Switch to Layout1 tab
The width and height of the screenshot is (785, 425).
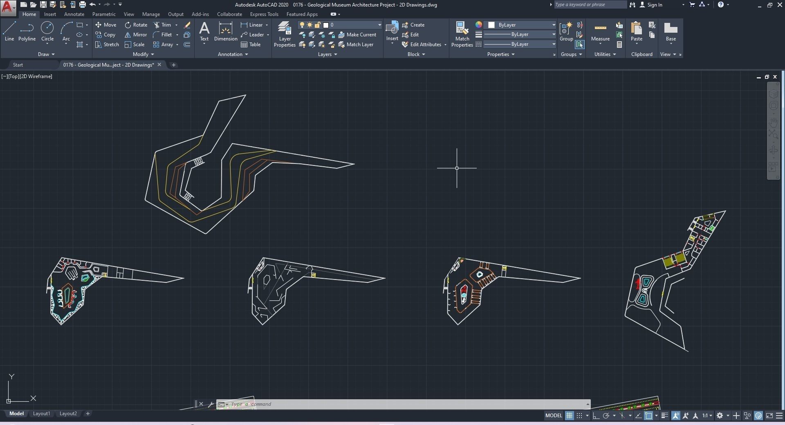click(x=41, y=414)
